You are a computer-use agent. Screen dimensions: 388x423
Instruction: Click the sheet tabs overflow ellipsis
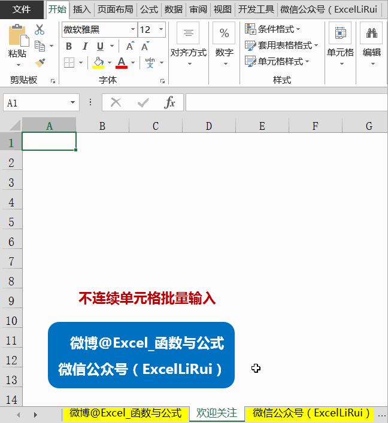pos(382,416)
